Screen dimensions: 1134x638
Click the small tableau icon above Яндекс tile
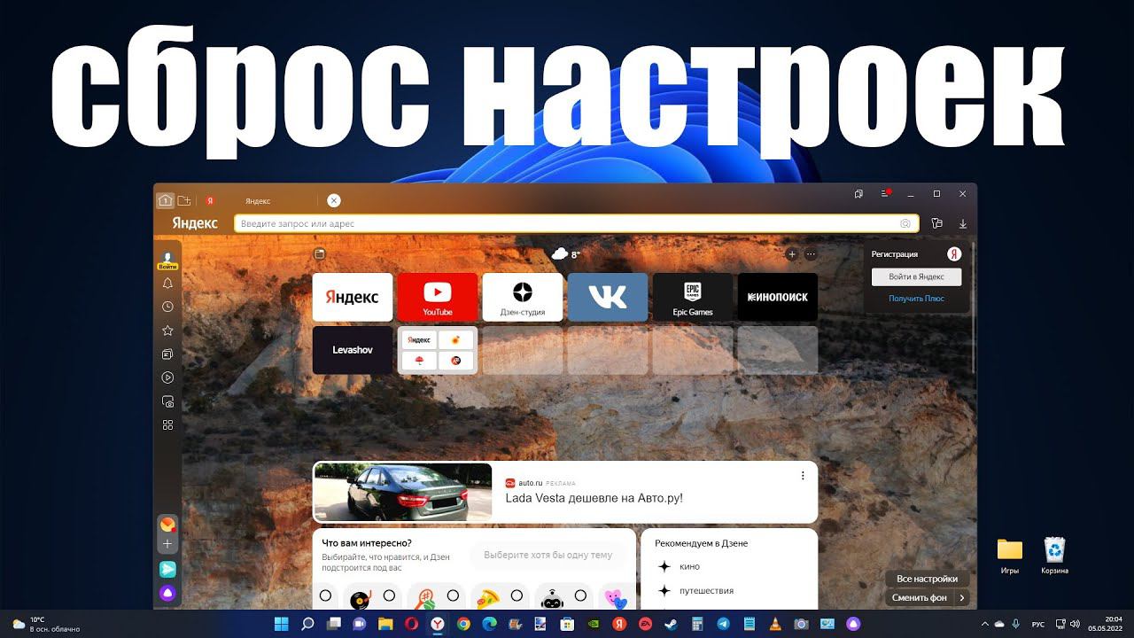320,254
